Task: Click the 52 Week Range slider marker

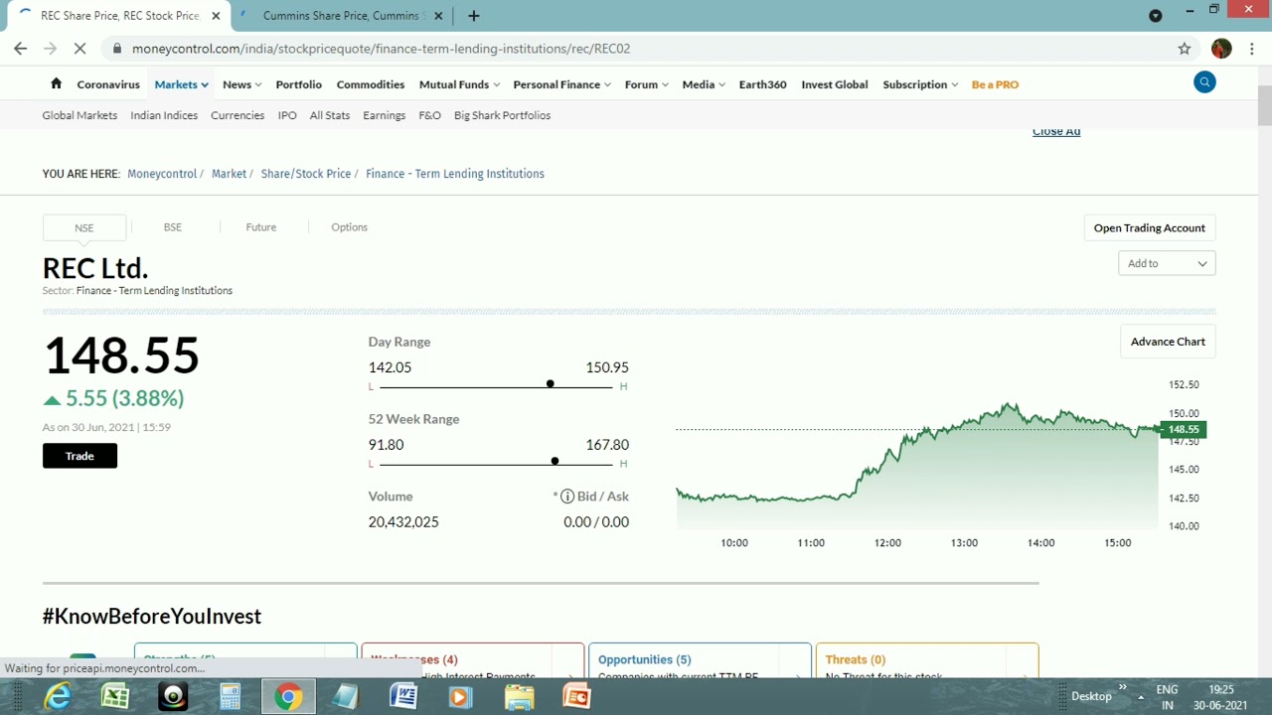Action: [x=555, y=462]
